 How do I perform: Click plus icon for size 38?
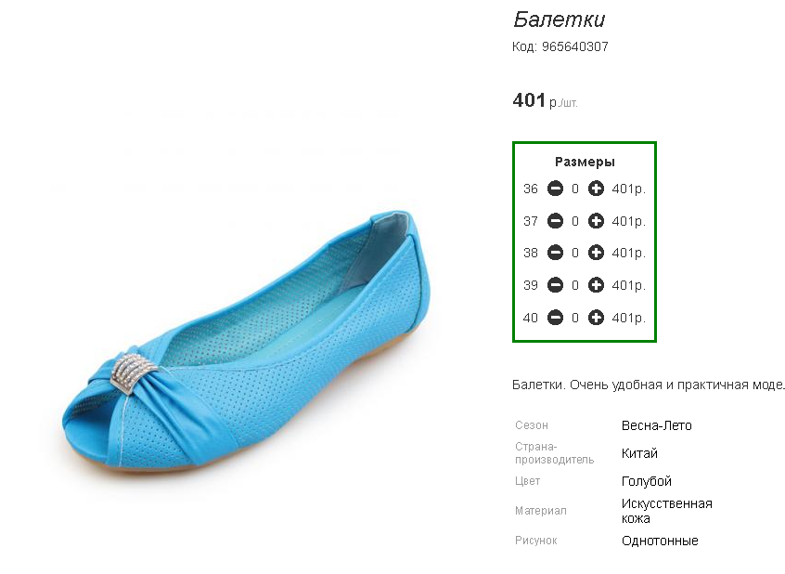click(x=596, y=253)
